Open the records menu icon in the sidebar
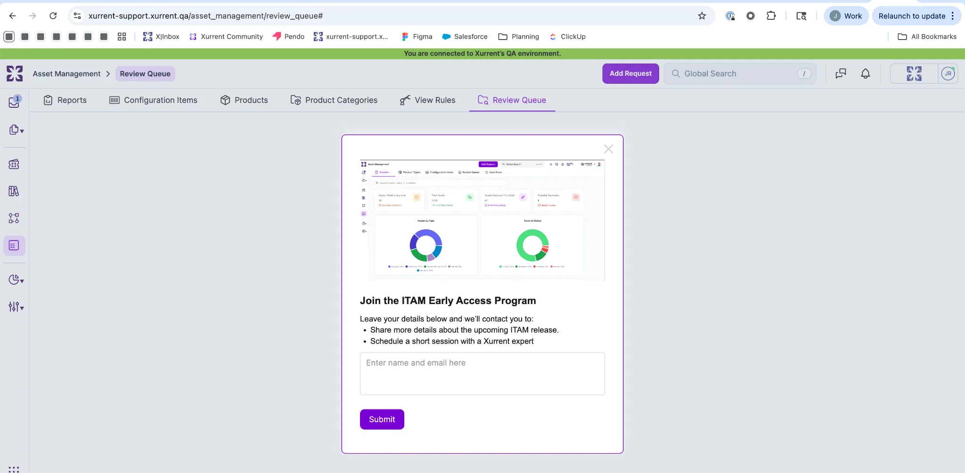The image size is (965, 473). pyautogui.click(x=16, y=130)
